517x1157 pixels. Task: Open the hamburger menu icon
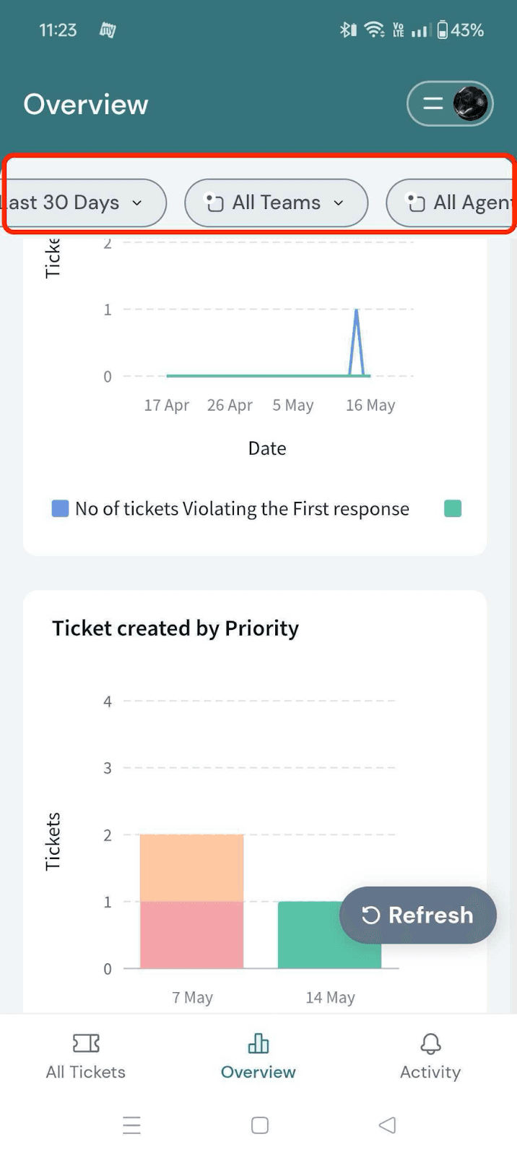(x=433, y=104)
